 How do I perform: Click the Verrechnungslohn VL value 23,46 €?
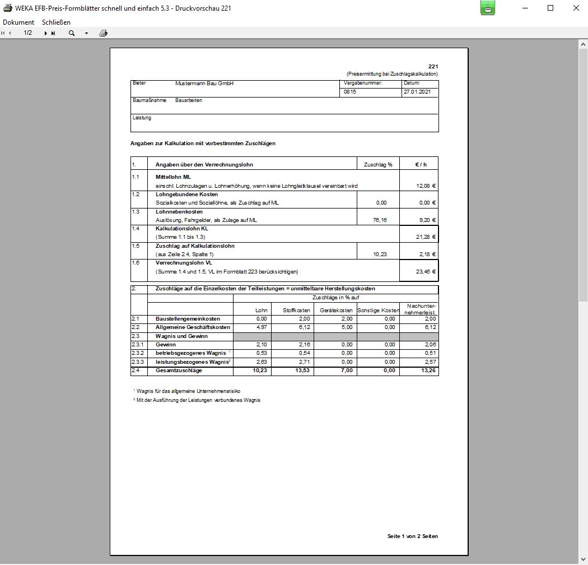[x=426, y=272]
